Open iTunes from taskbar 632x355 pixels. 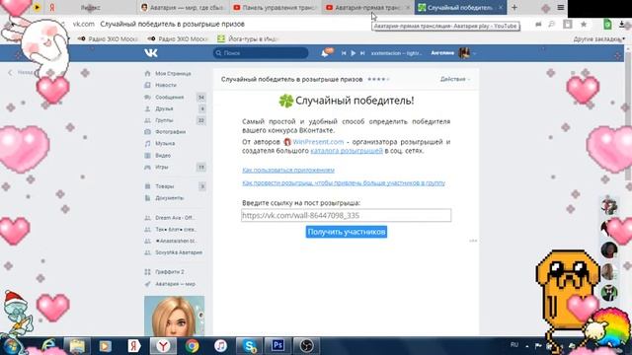point(220,346)
